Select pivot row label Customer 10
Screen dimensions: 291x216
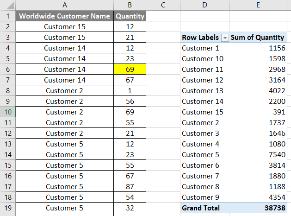coord(204,59)
